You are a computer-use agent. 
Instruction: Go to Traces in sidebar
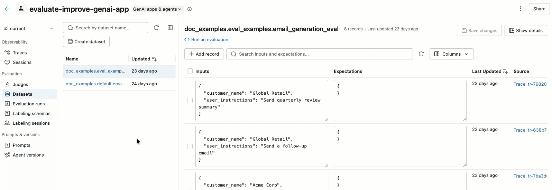(20, 53)
